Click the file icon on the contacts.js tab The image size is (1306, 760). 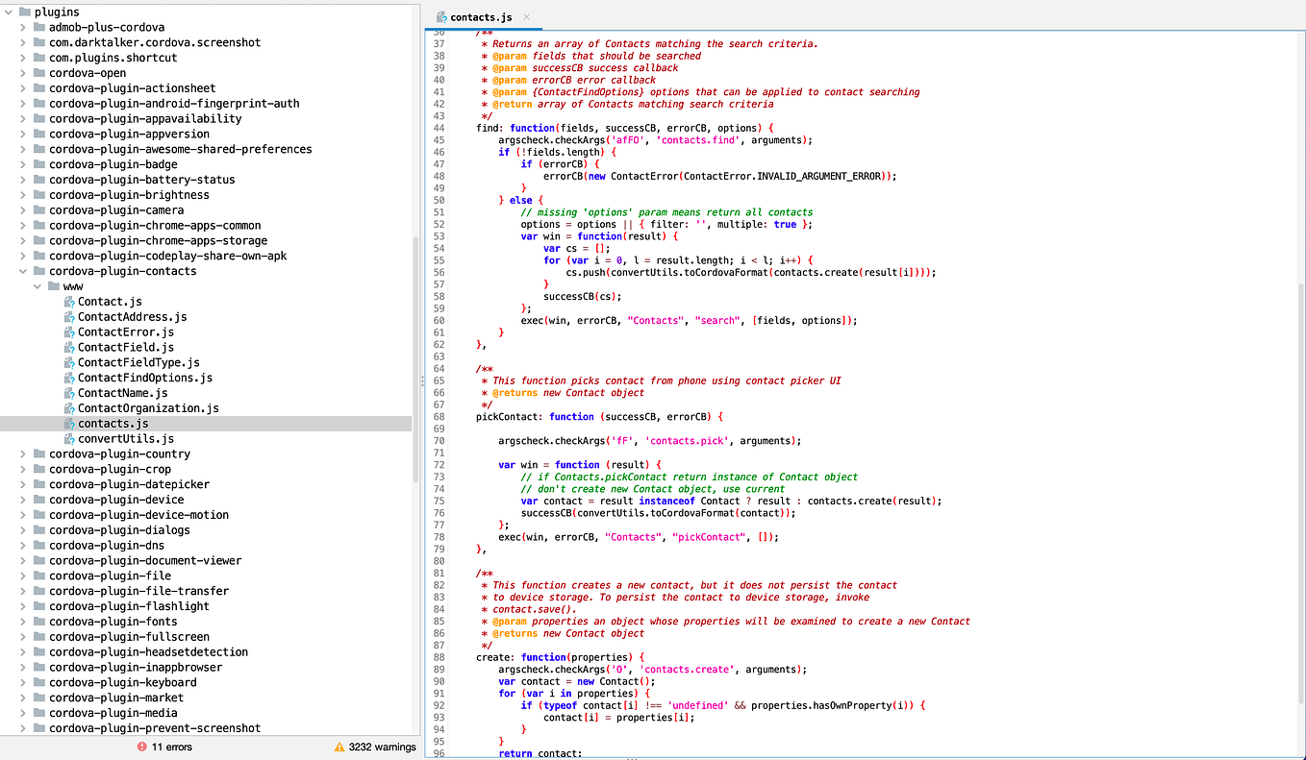(x=441, y=16)
